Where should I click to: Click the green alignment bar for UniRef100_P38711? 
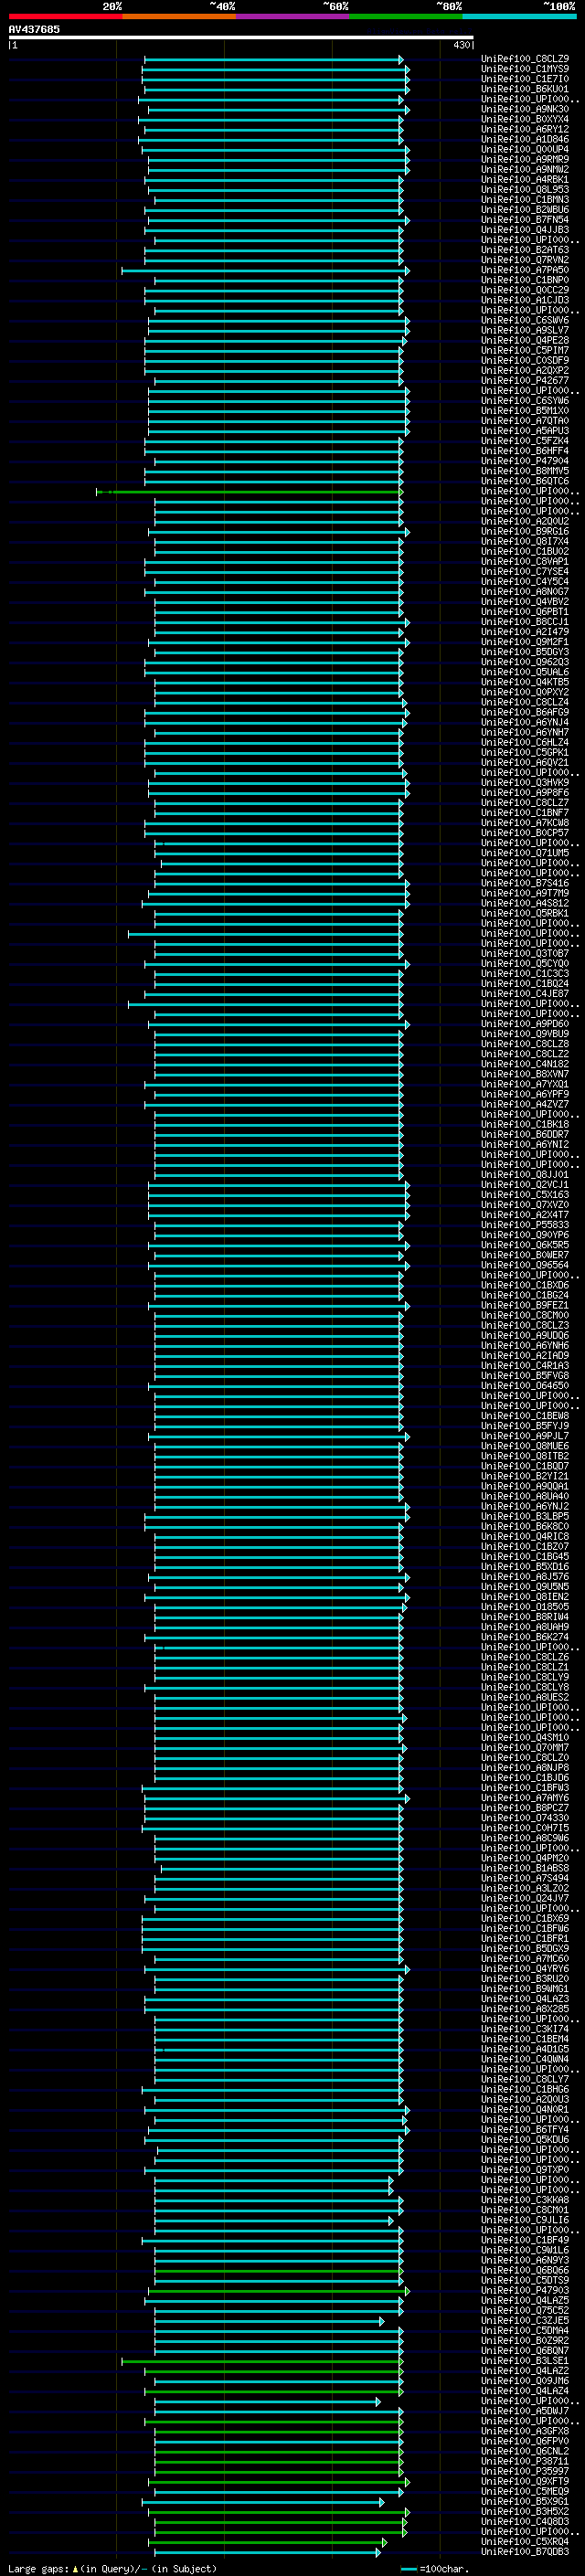278,2461
